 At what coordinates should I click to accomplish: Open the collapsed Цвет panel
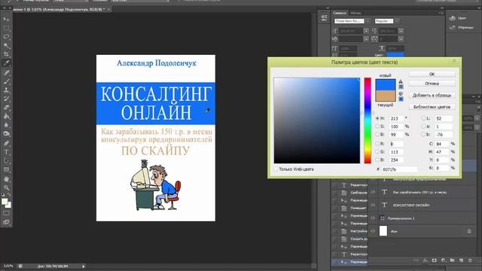point(458,18)
